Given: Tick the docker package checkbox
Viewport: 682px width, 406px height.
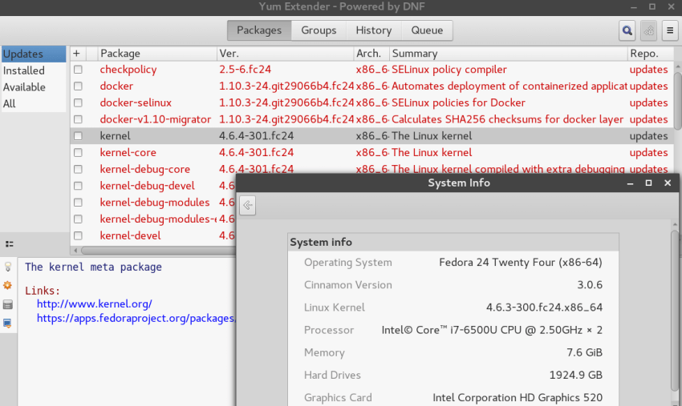Looking at the screenshot, I should [78, 86].
